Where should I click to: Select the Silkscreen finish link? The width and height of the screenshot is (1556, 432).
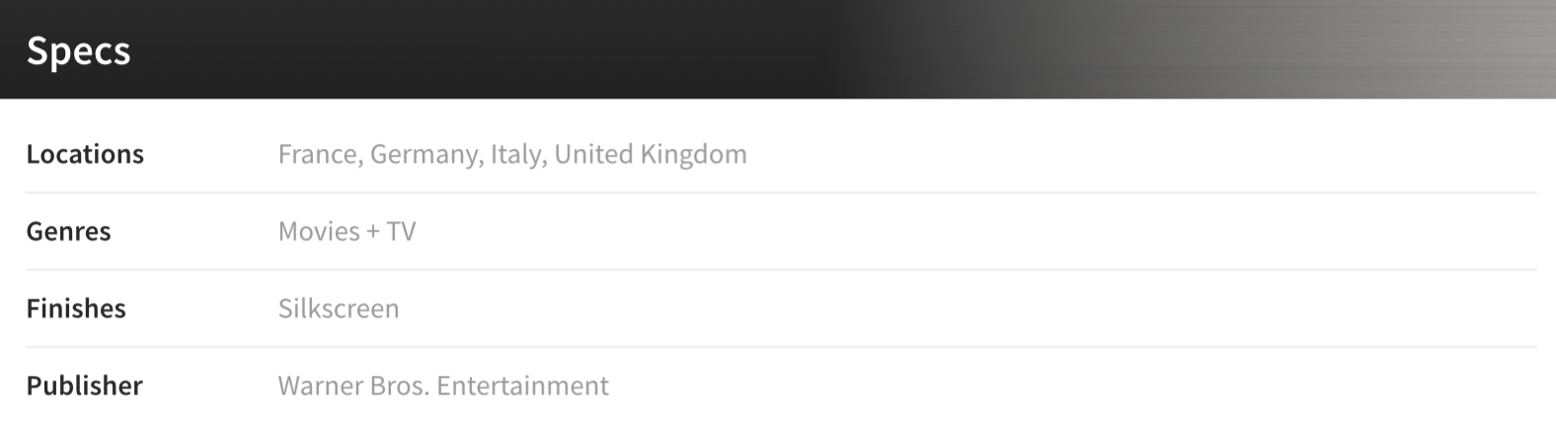(339, 308)
